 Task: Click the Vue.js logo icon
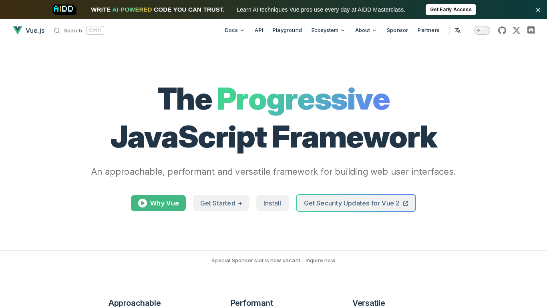18,30
